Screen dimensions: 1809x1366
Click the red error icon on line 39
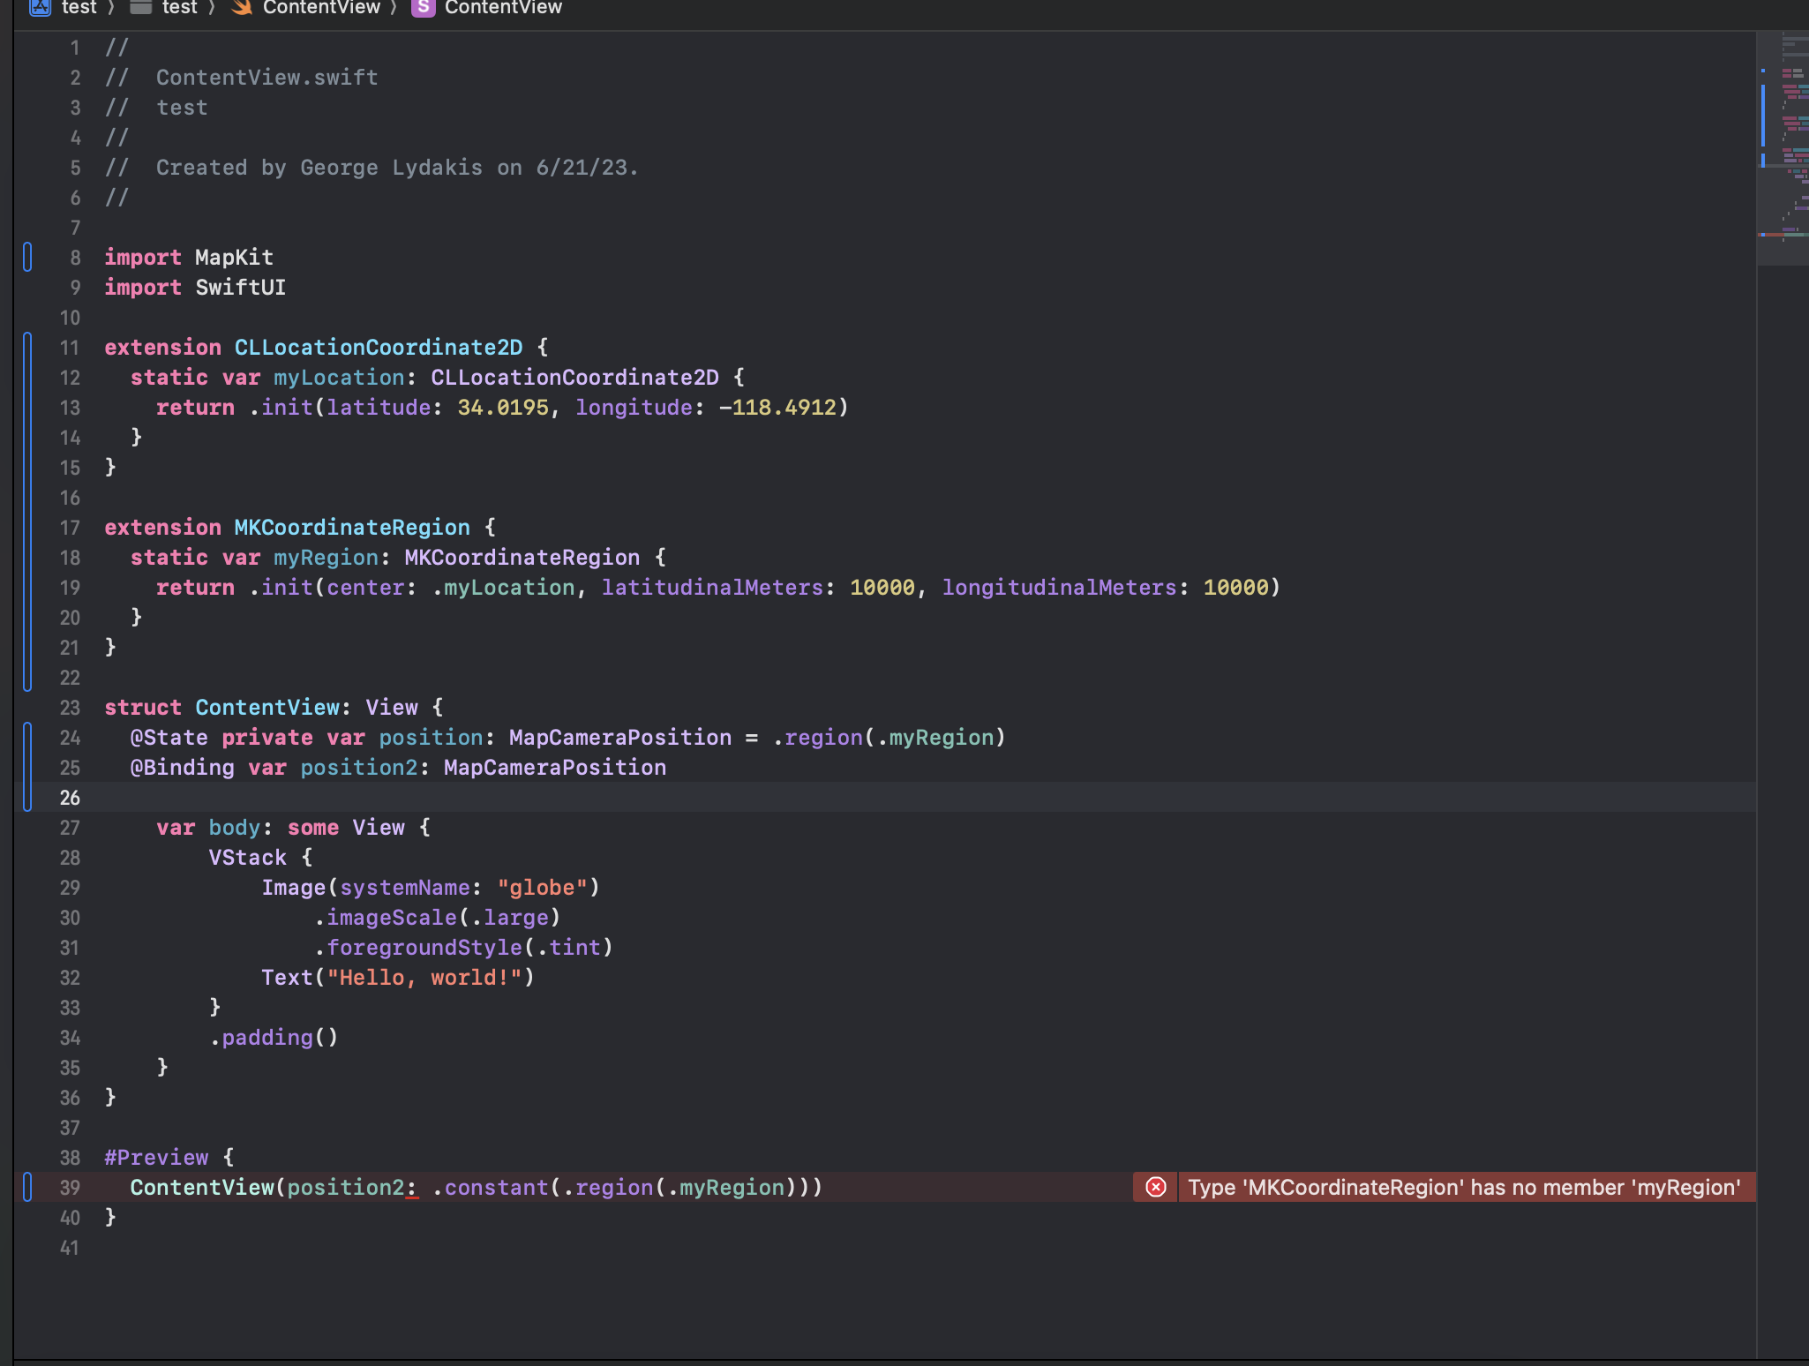click(x=1155, y=1187)
